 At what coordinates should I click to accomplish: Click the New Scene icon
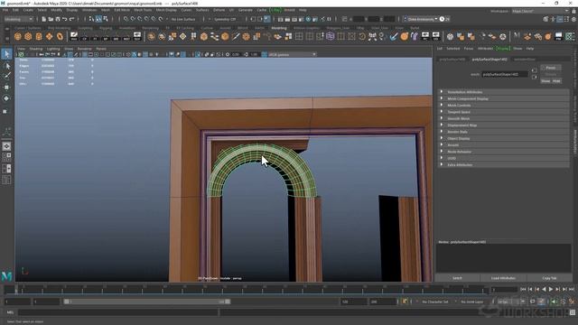pyautogui.click(x=43, y=19)
